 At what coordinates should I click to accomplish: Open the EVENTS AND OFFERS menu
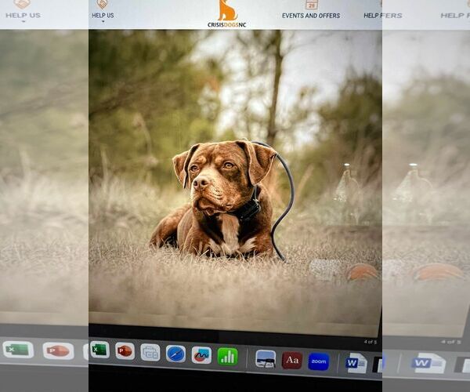(x=311, y=16)
